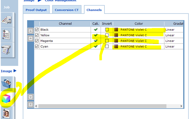Click the Cyan channel calibration checkmark

(96, 46)
